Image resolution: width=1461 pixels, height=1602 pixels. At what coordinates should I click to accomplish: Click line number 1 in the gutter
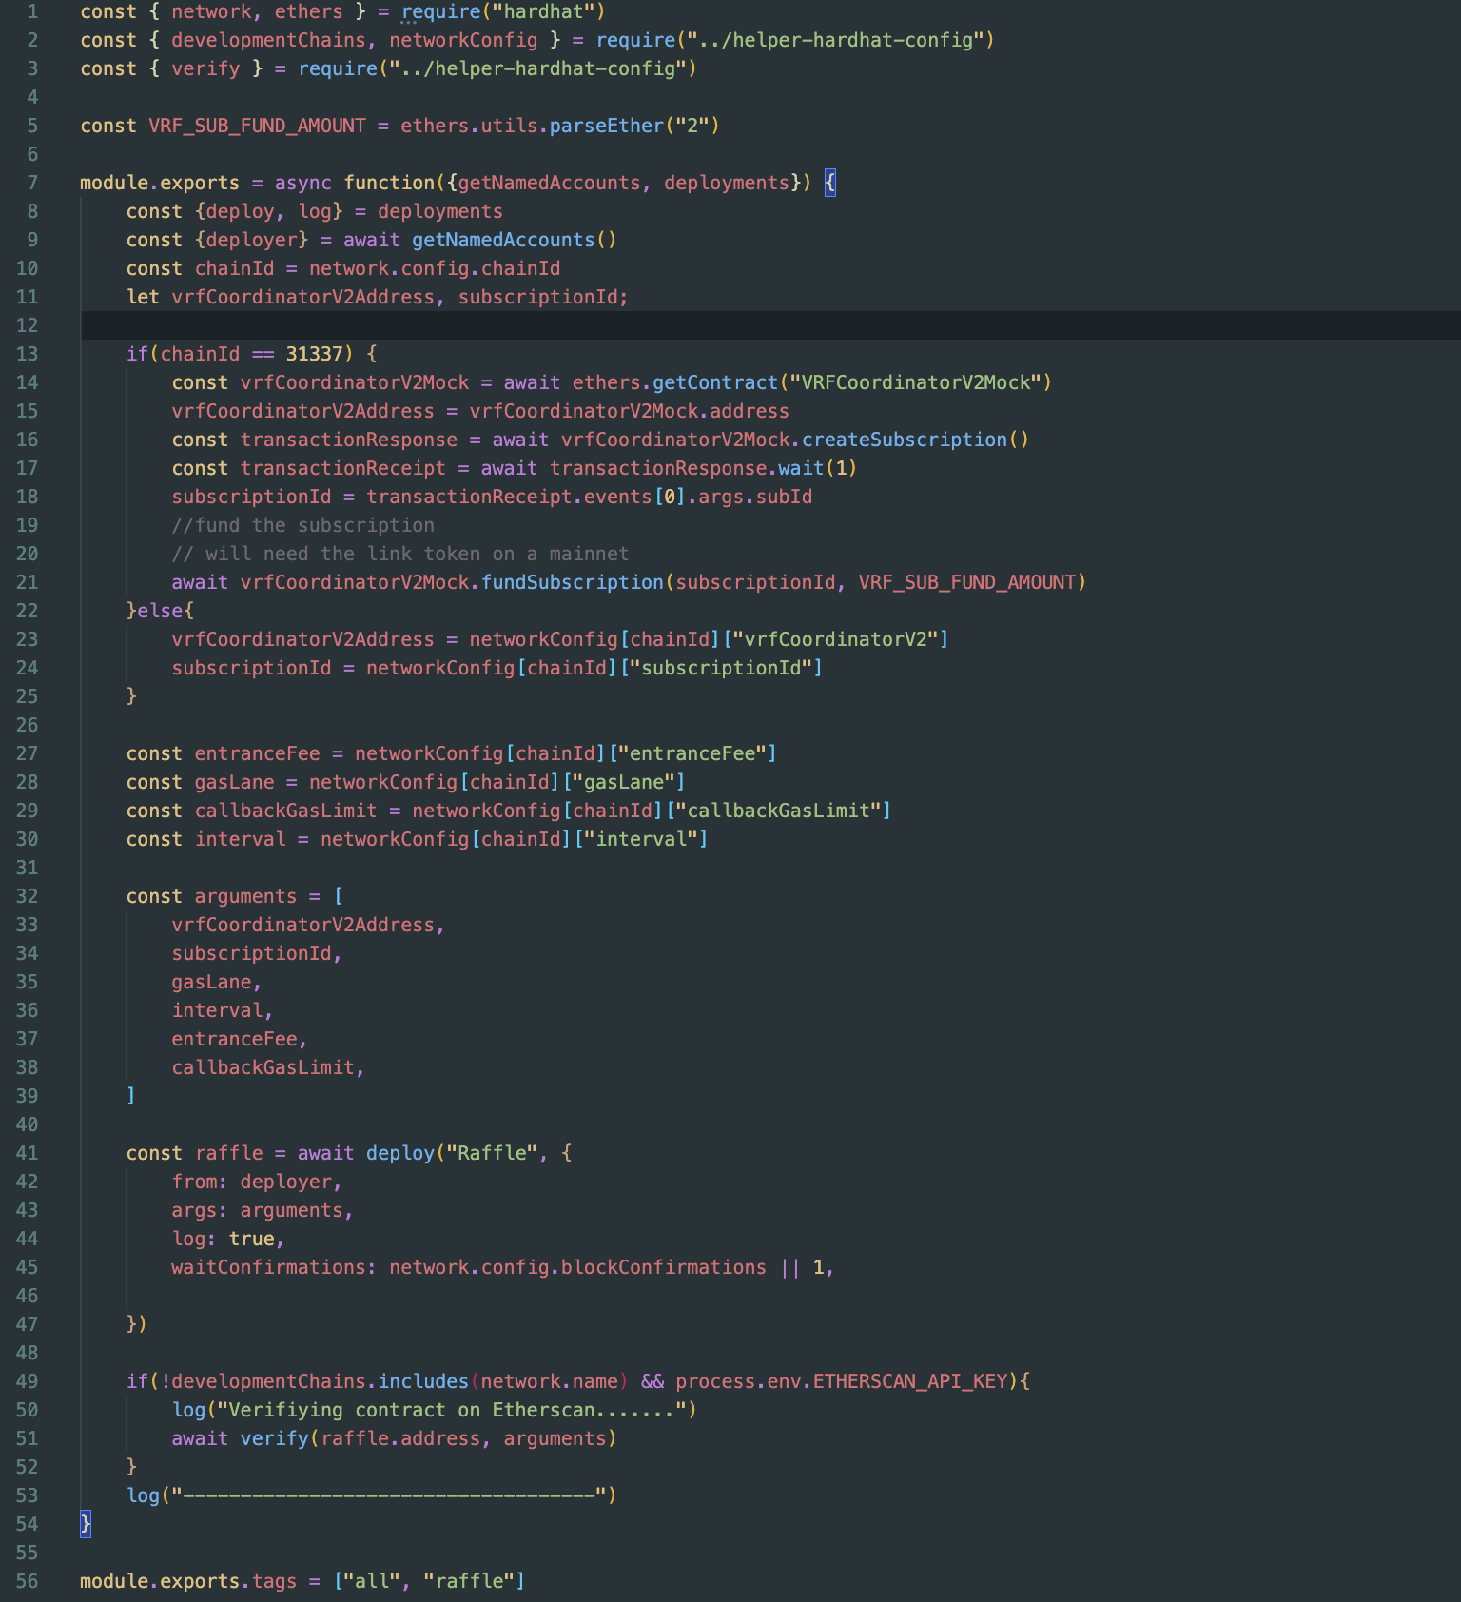[32, 11]
